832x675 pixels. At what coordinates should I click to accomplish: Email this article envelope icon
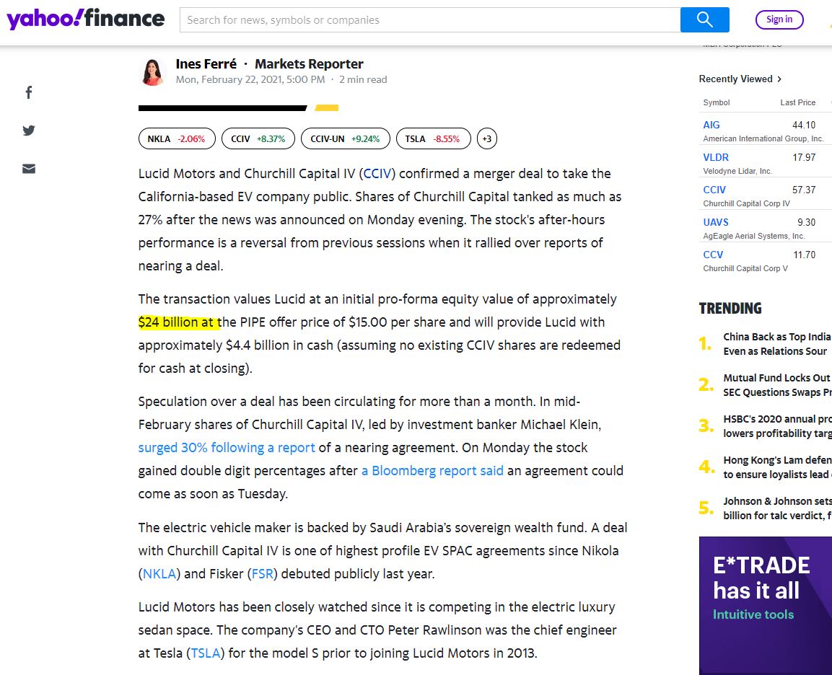tap(29, 169)
